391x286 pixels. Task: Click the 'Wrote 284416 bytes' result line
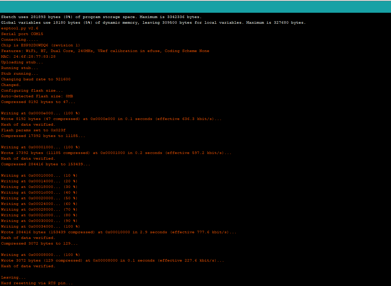click(x=119, y=232)
